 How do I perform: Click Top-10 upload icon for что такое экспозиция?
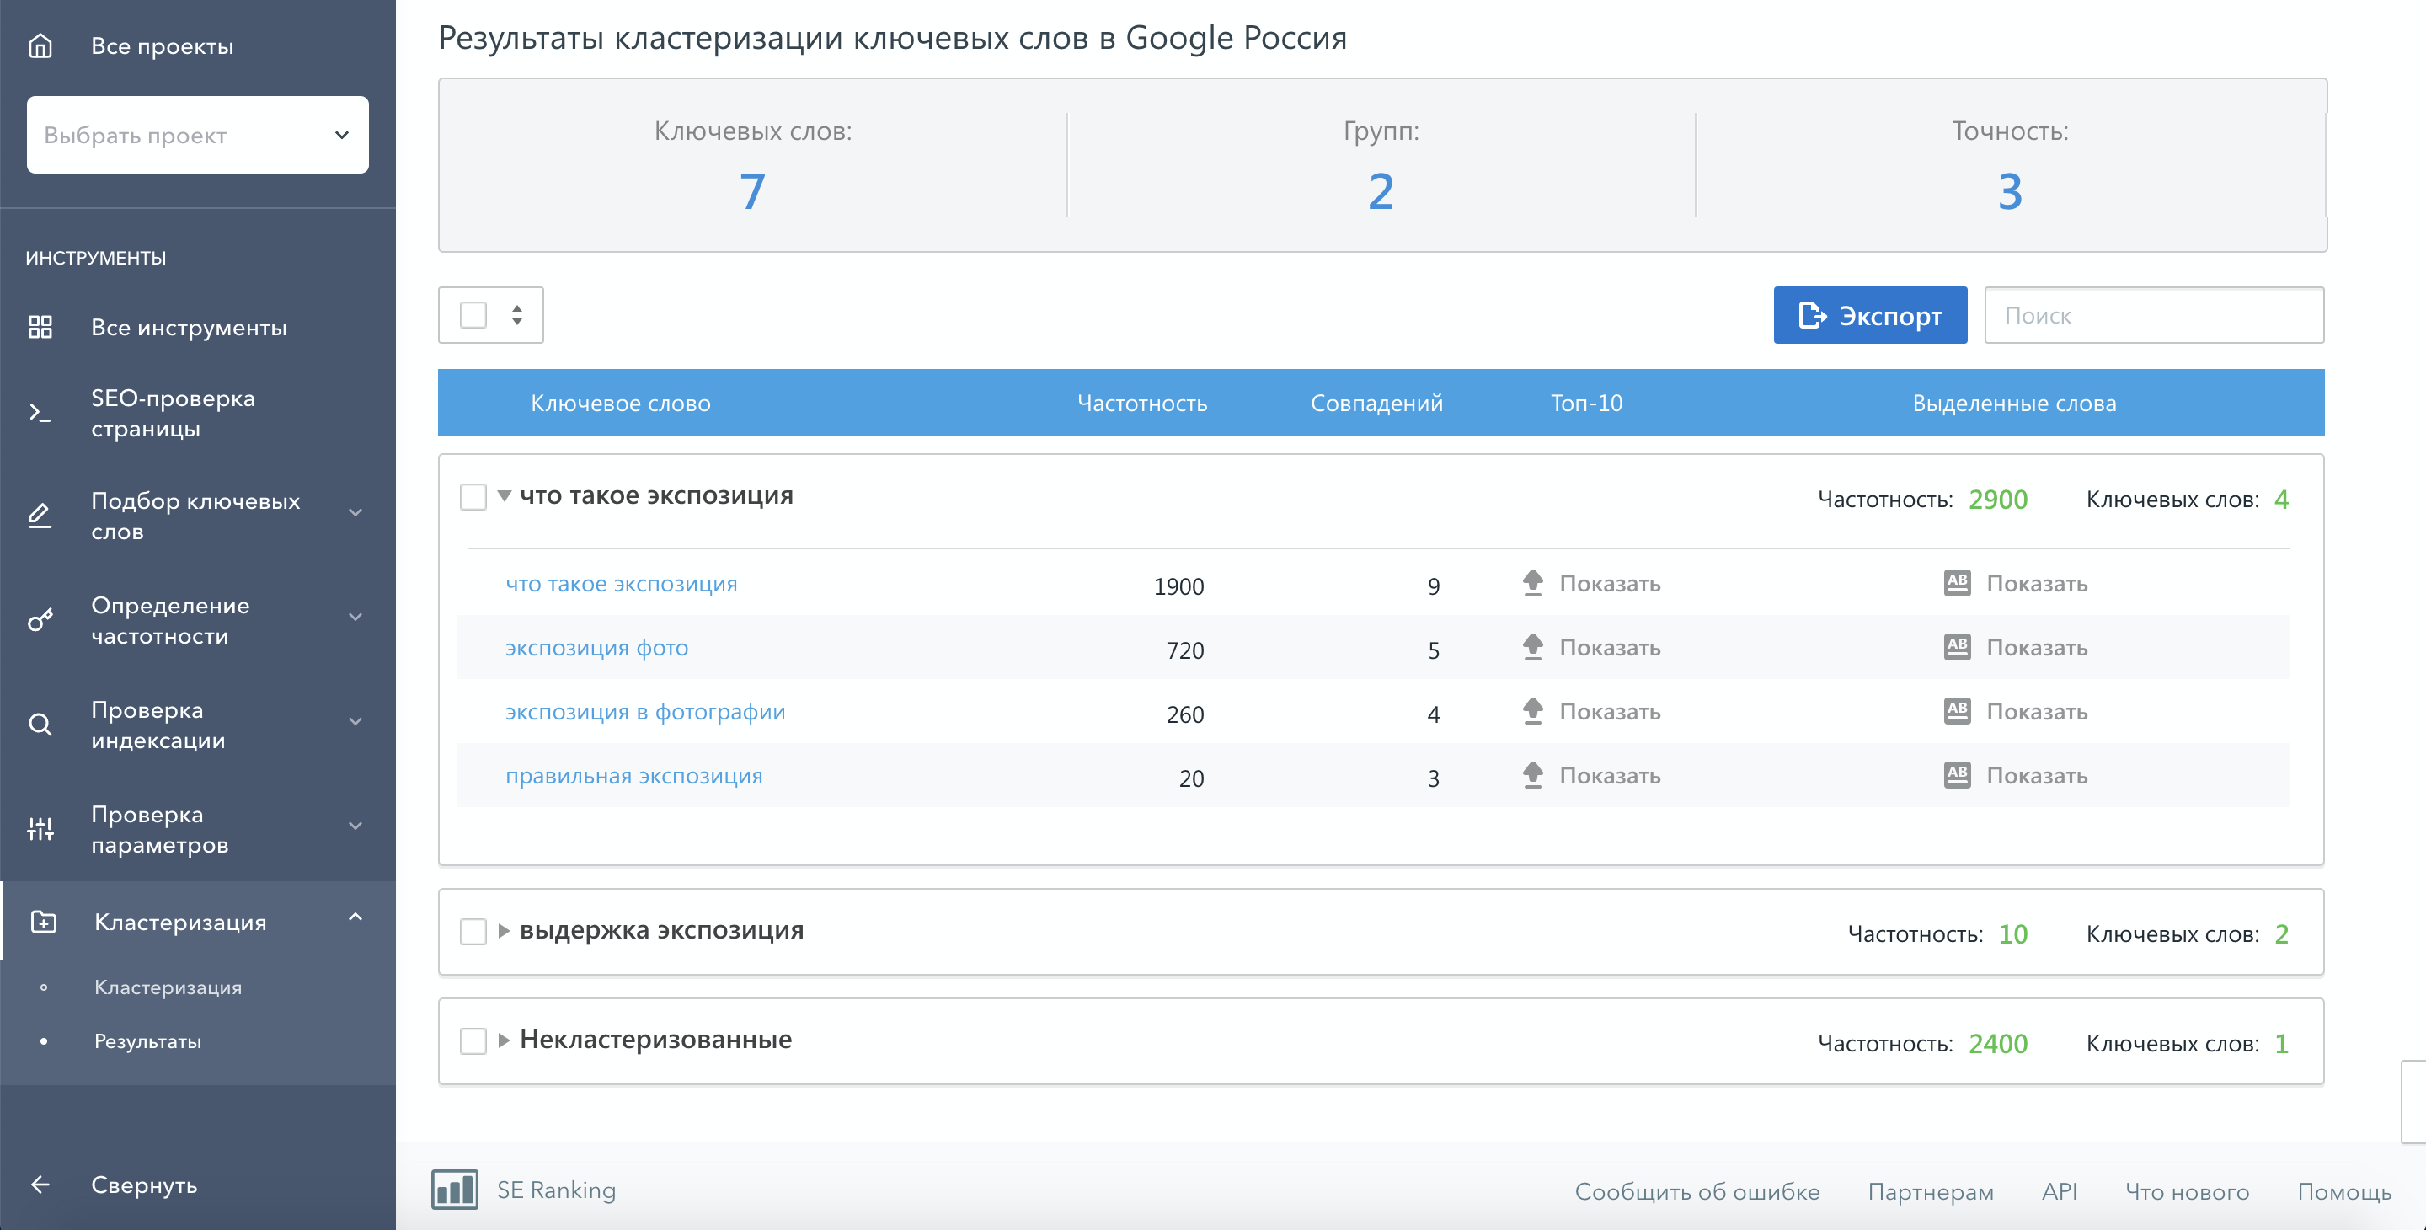[1533, 583]
